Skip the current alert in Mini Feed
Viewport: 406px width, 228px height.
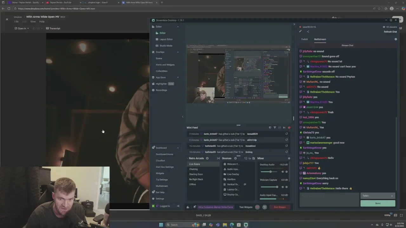(x=284, y=128)
